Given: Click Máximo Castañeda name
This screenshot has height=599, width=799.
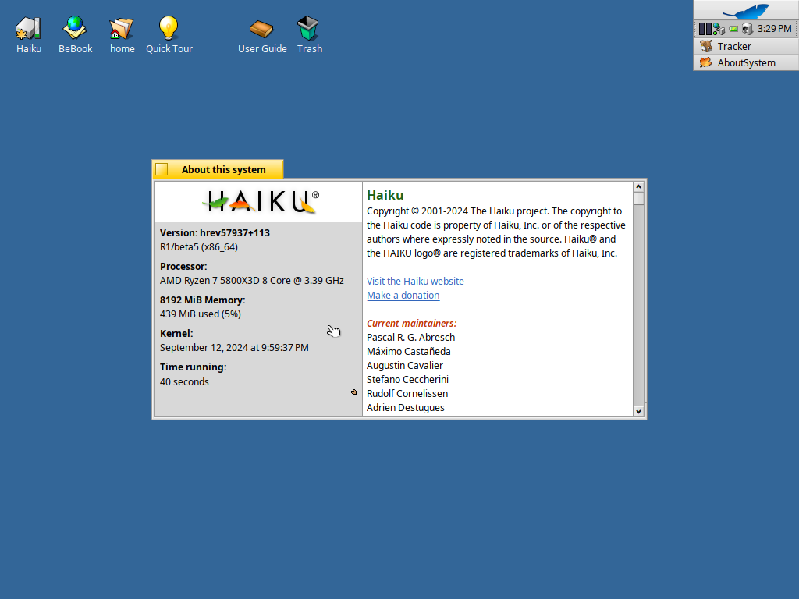Looking at the screenshot, I should coord(409,352).
